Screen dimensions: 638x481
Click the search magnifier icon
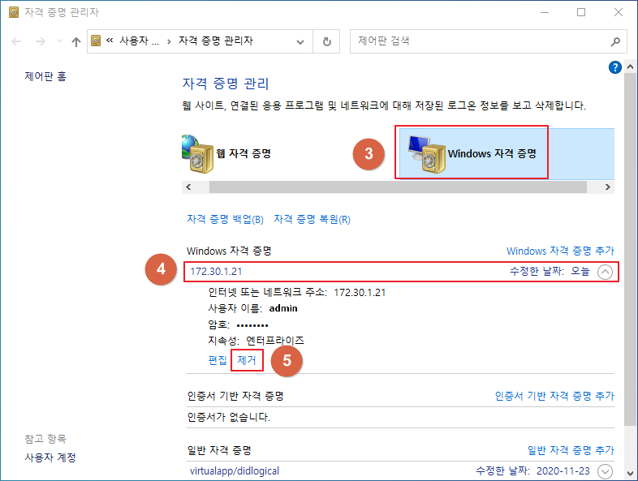(x=615, y=41)
